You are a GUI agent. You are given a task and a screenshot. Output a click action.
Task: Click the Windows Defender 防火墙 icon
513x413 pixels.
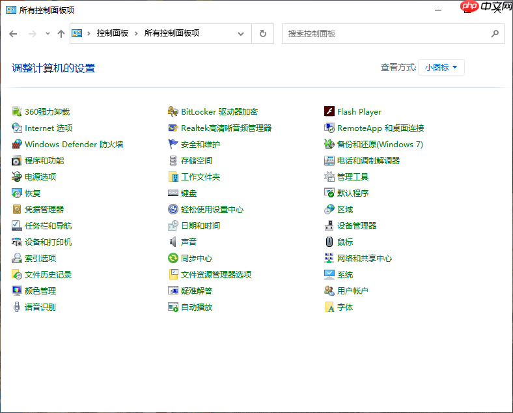point(17,145)
